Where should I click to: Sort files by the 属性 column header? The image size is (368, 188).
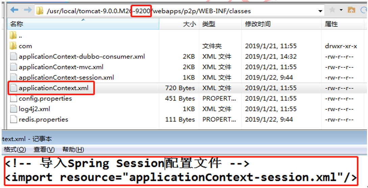[343, 24]
